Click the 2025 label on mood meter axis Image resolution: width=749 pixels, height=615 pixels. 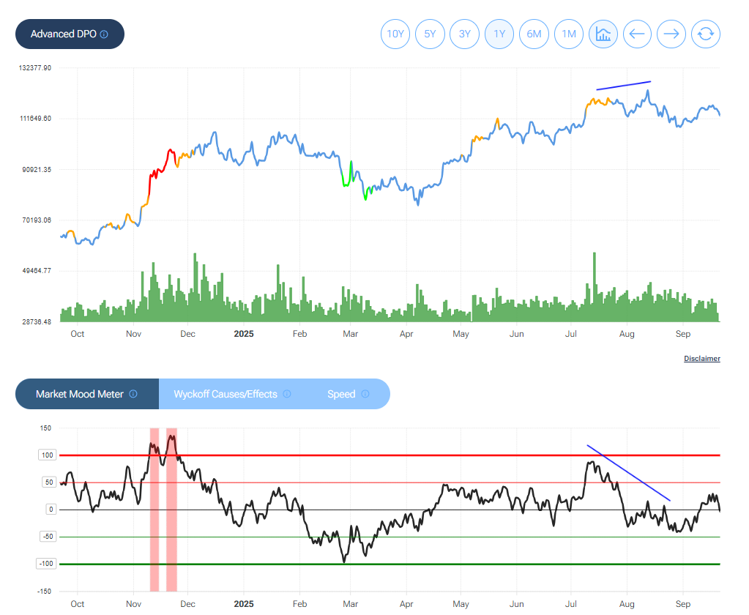(x=244, y=604)
